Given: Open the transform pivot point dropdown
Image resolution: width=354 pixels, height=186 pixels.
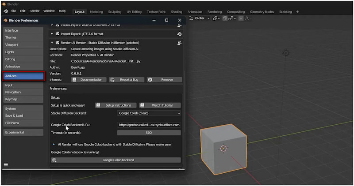Looking at the screenshot, I should tap(216, 18).
